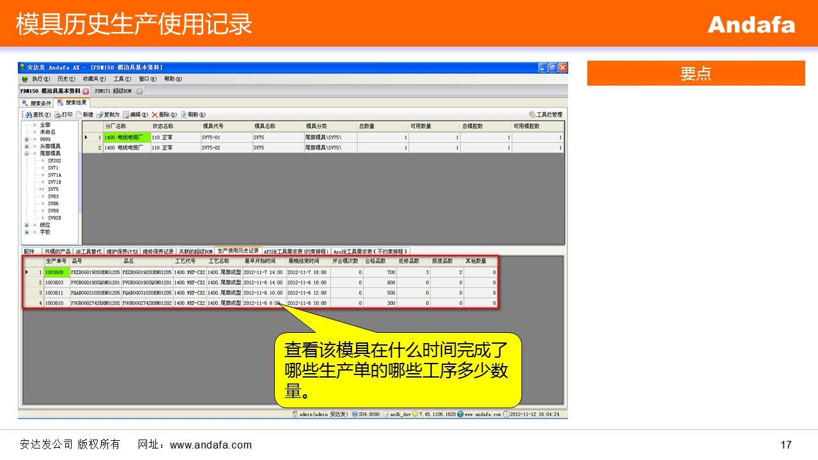
Task: Click the 查找 binoculars toolbar icon
Action: pos(29,115)
